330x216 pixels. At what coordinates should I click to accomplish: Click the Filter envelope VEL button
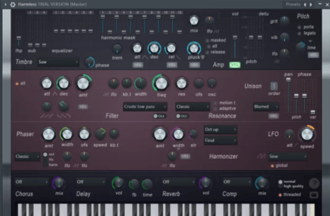[83, 107]
